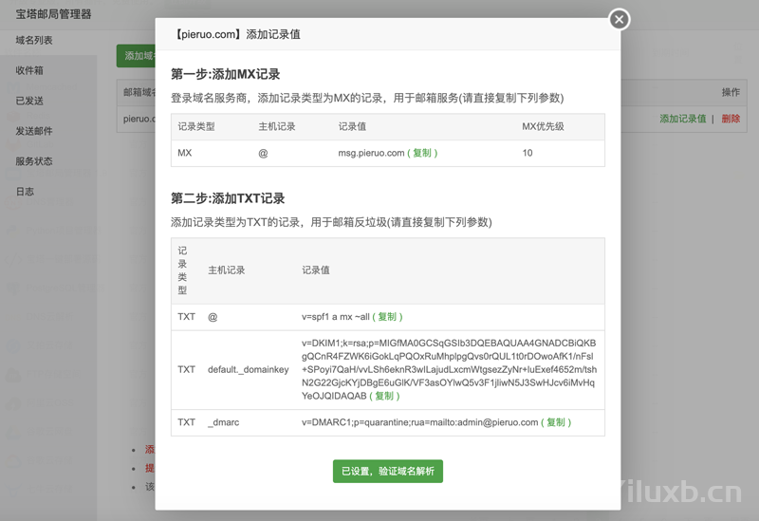Screen dimensions: 759x521
Task: Click the green 添加域名 button
Action: [x=136, y=56]
